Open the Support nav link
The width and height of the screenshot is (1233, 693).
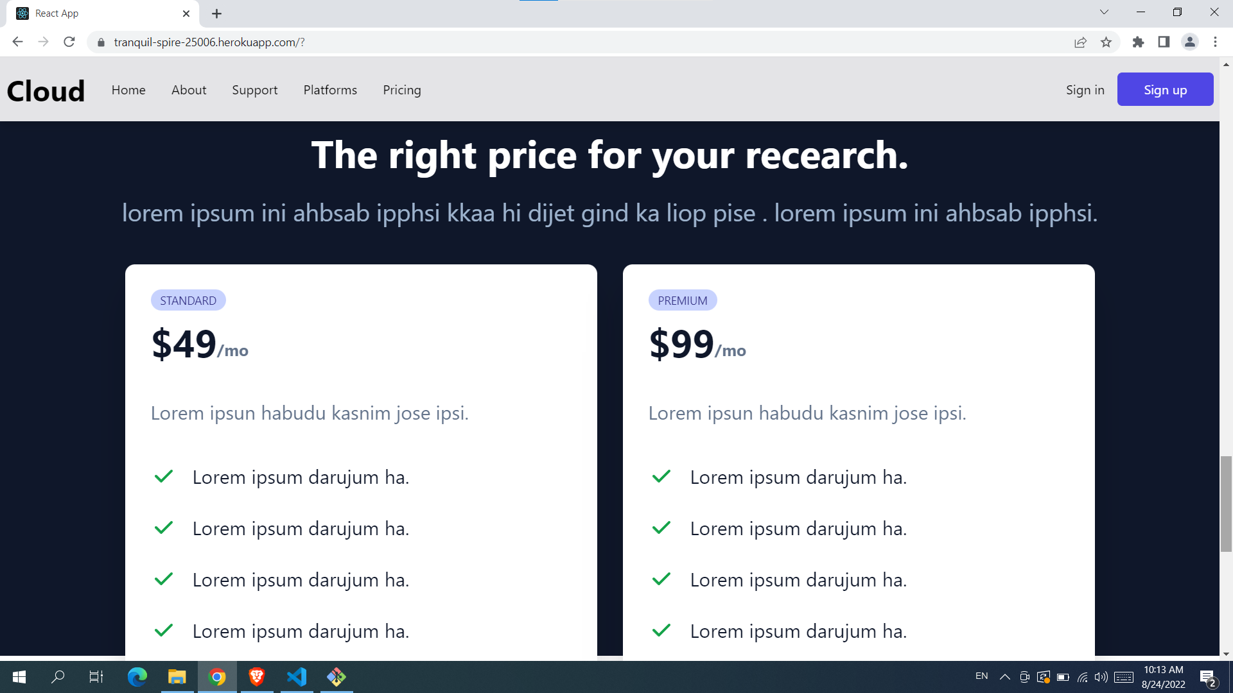255,90
